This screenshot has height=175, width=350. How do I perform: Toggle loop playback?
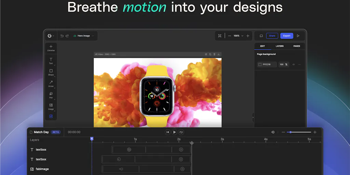[x=181, y=132]
